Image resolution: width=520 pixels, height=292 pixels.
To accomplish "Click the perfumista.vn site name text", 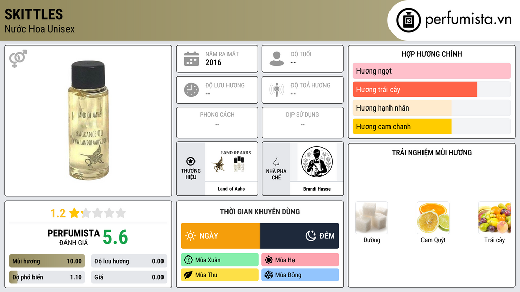I will (x=468, y=19).
